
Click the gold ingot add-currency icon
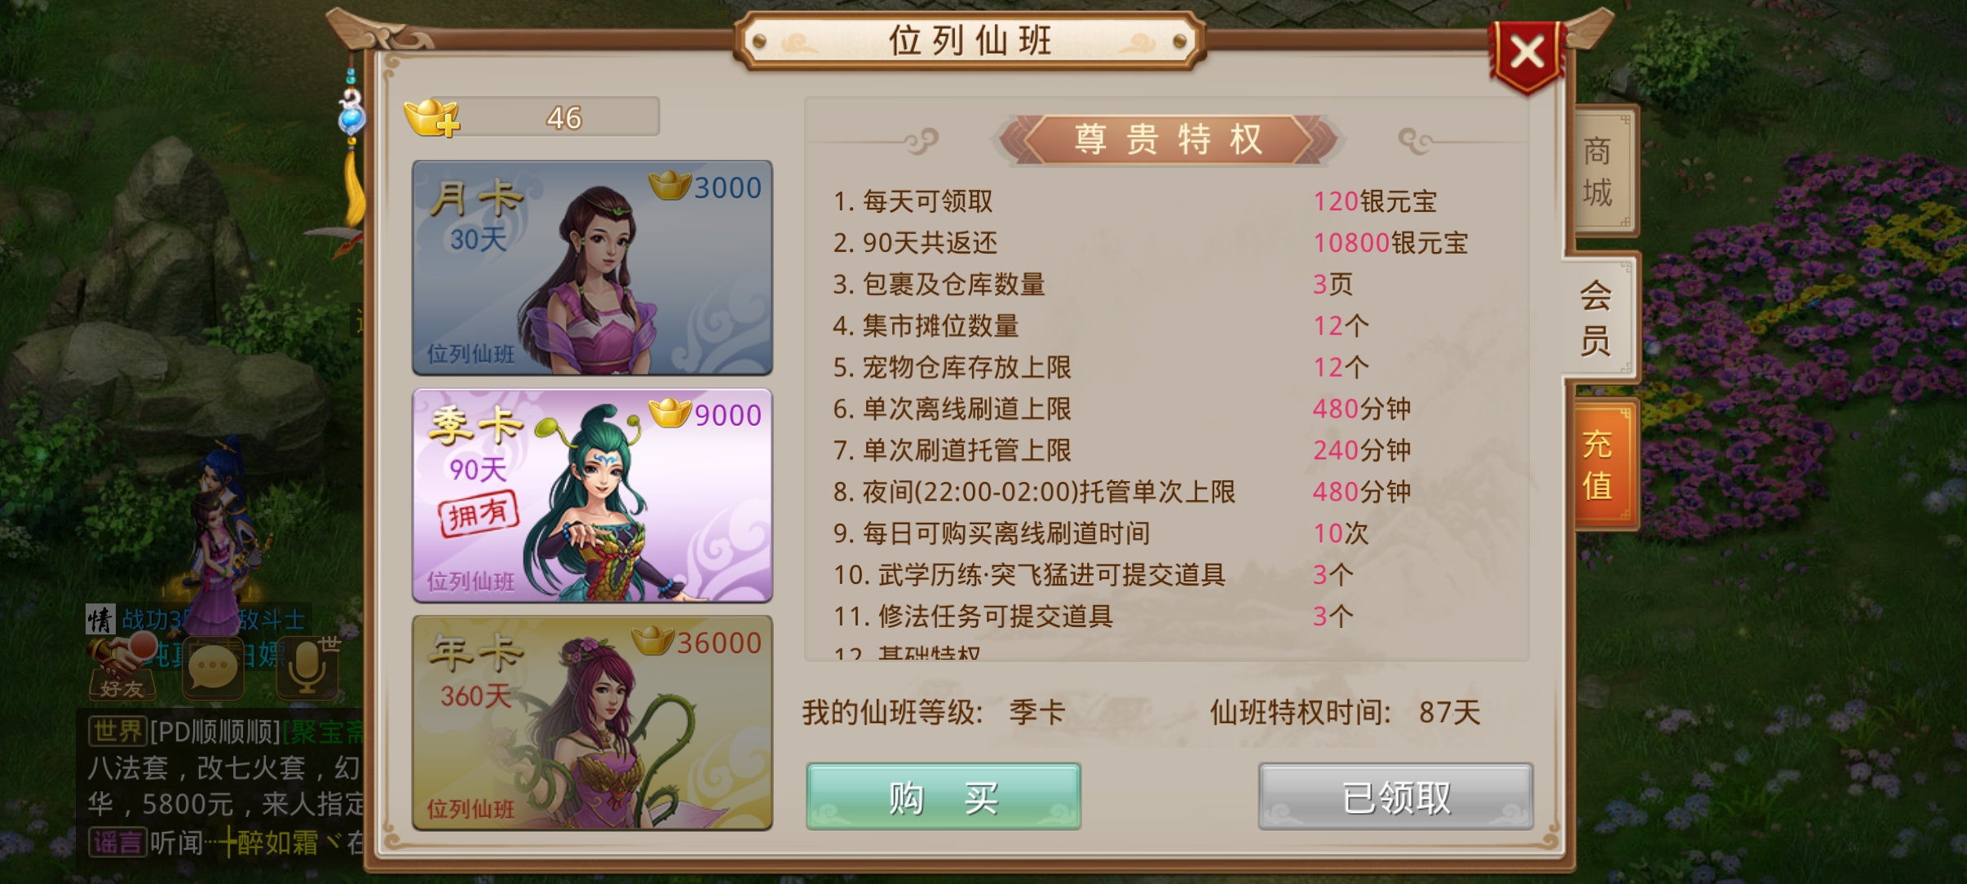432,118
